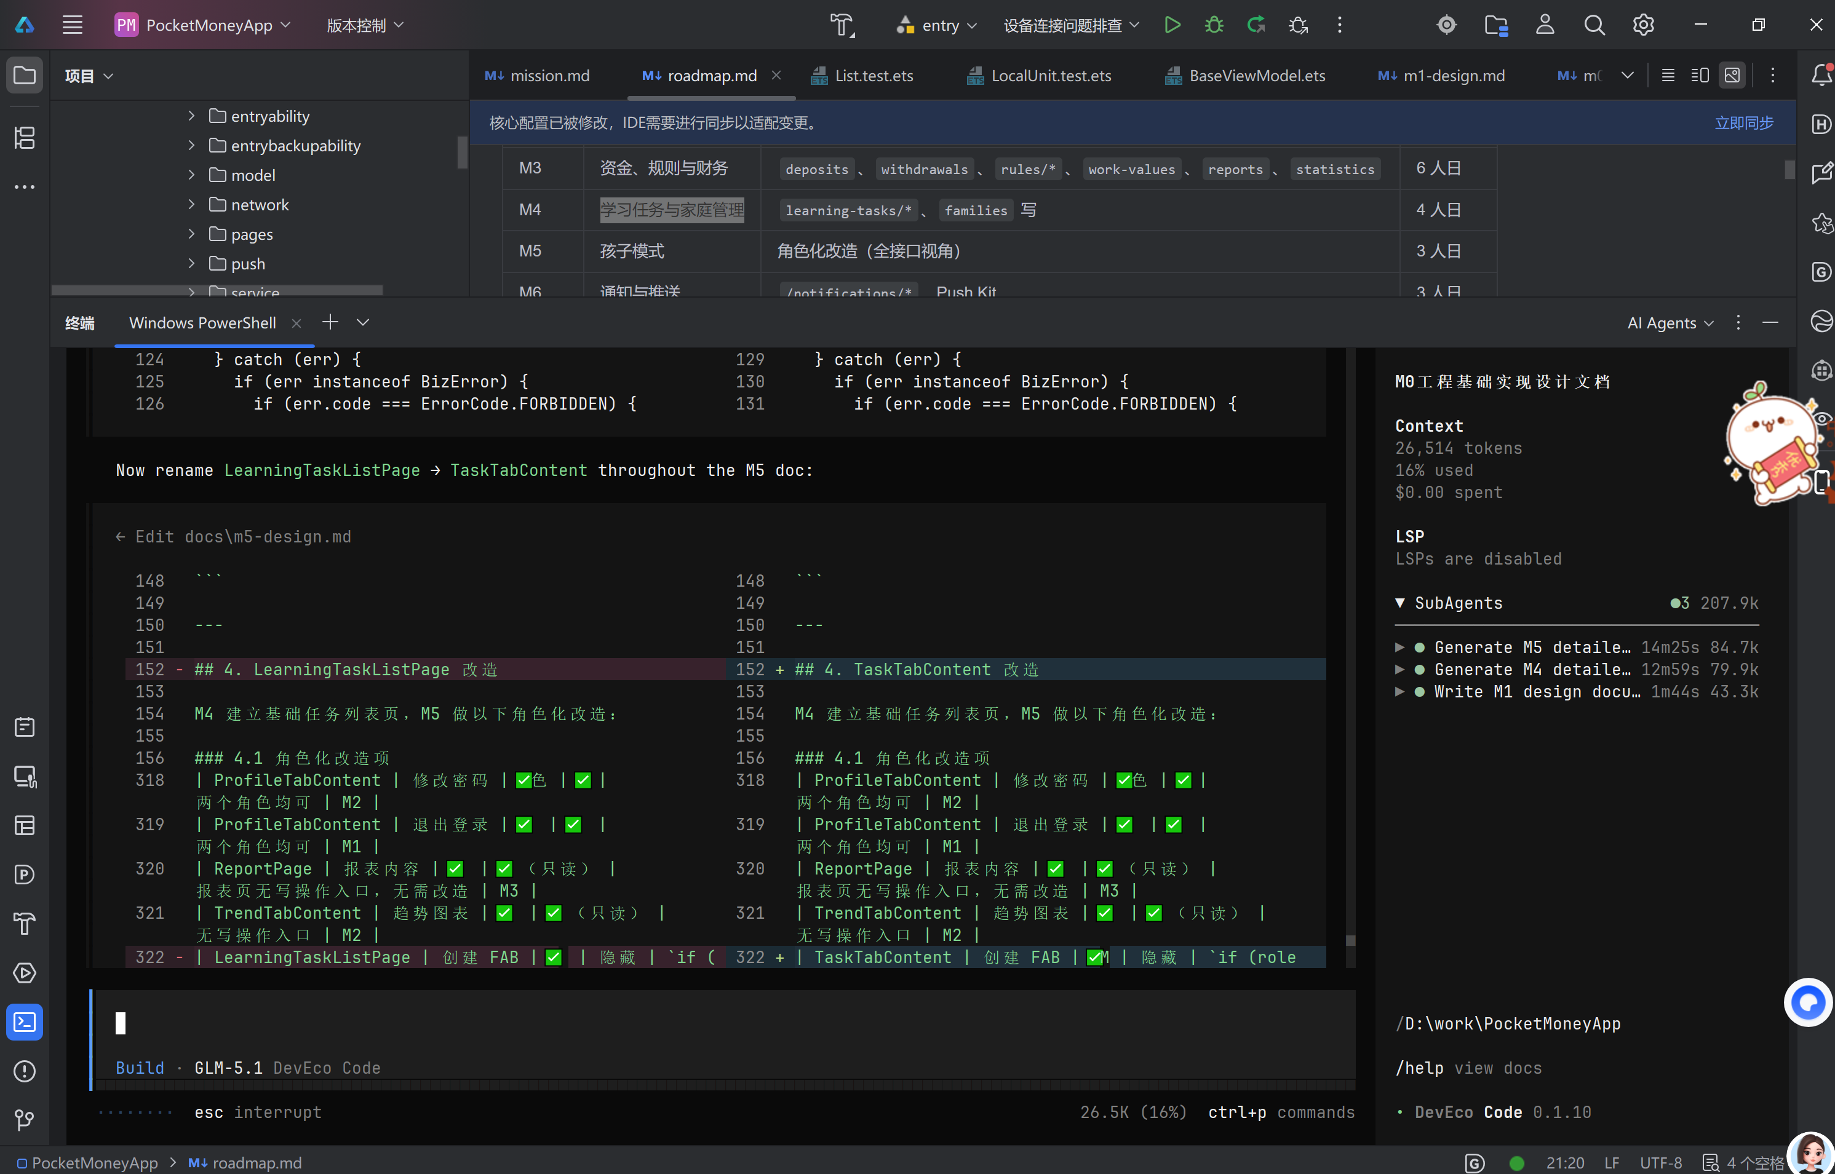
Task: Switch to the BaseViewModel.ets tab
Action: (1245, 76)
